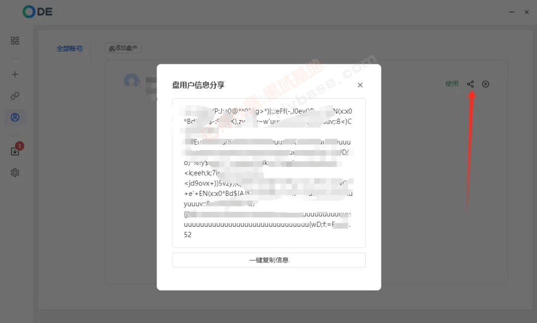
Task: Click the value 52 at end of text
Action: (x=188, y=235)
